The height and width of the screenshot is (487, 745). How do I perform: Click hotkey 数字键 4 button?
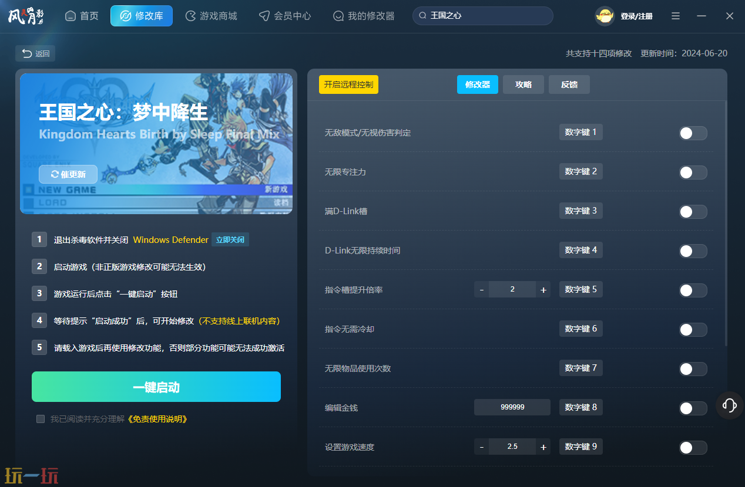[x=581, y=250]
